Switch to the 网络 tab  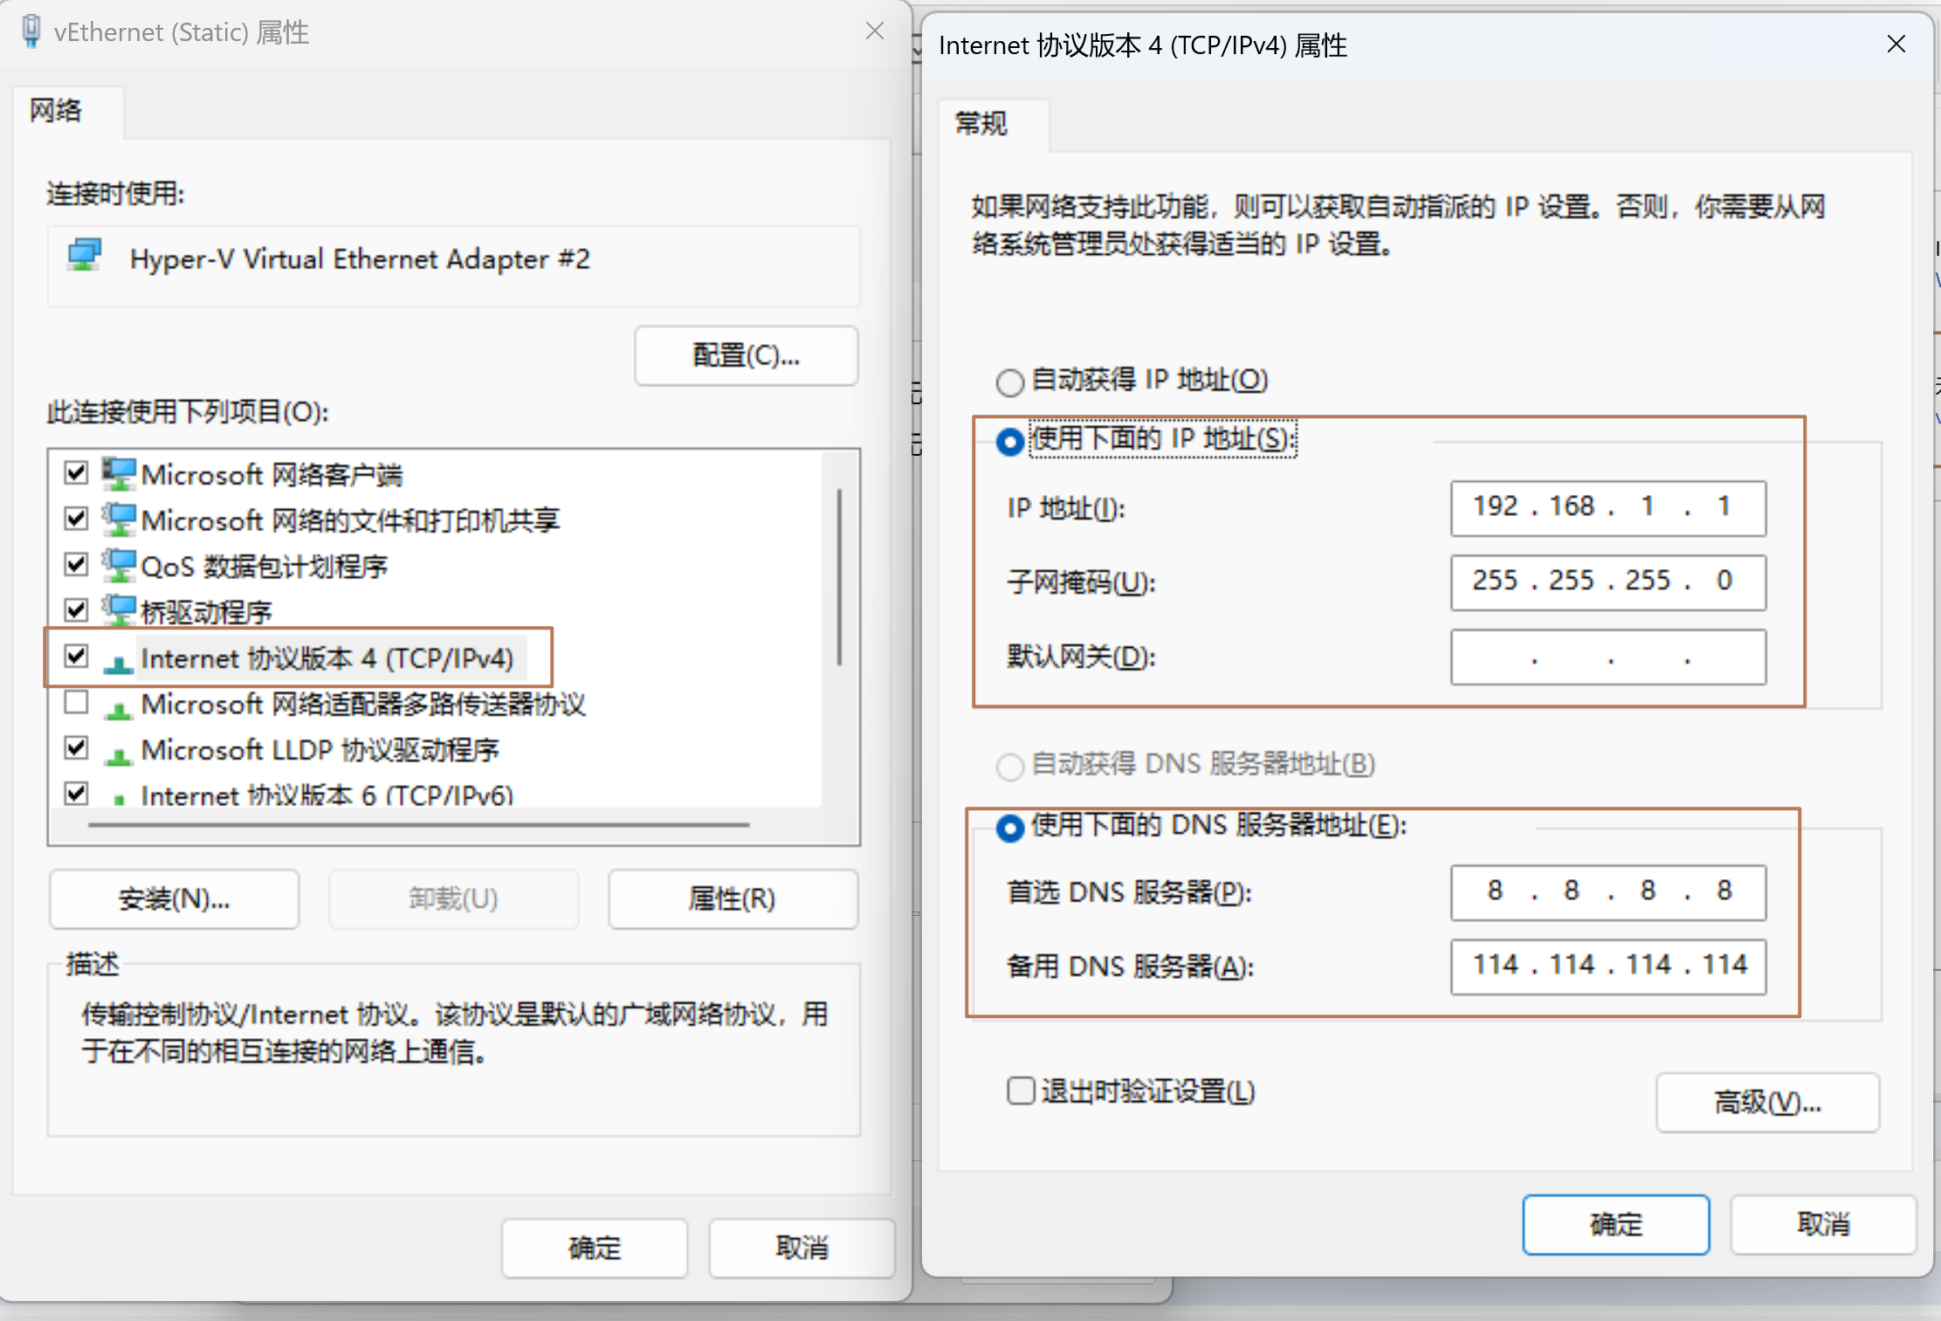tap(56, 111)
